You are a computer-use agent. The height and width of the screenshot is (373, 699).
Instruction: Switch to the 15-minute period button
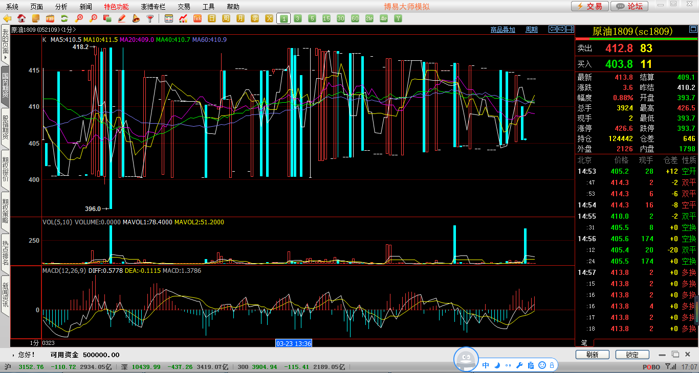(326, 18)
